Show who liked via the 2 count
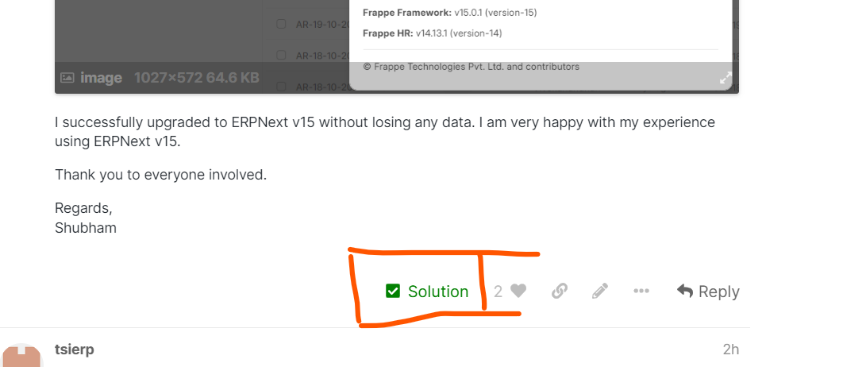Image resolution: width=843 pixels, height=367 pixels. point(498,292)
